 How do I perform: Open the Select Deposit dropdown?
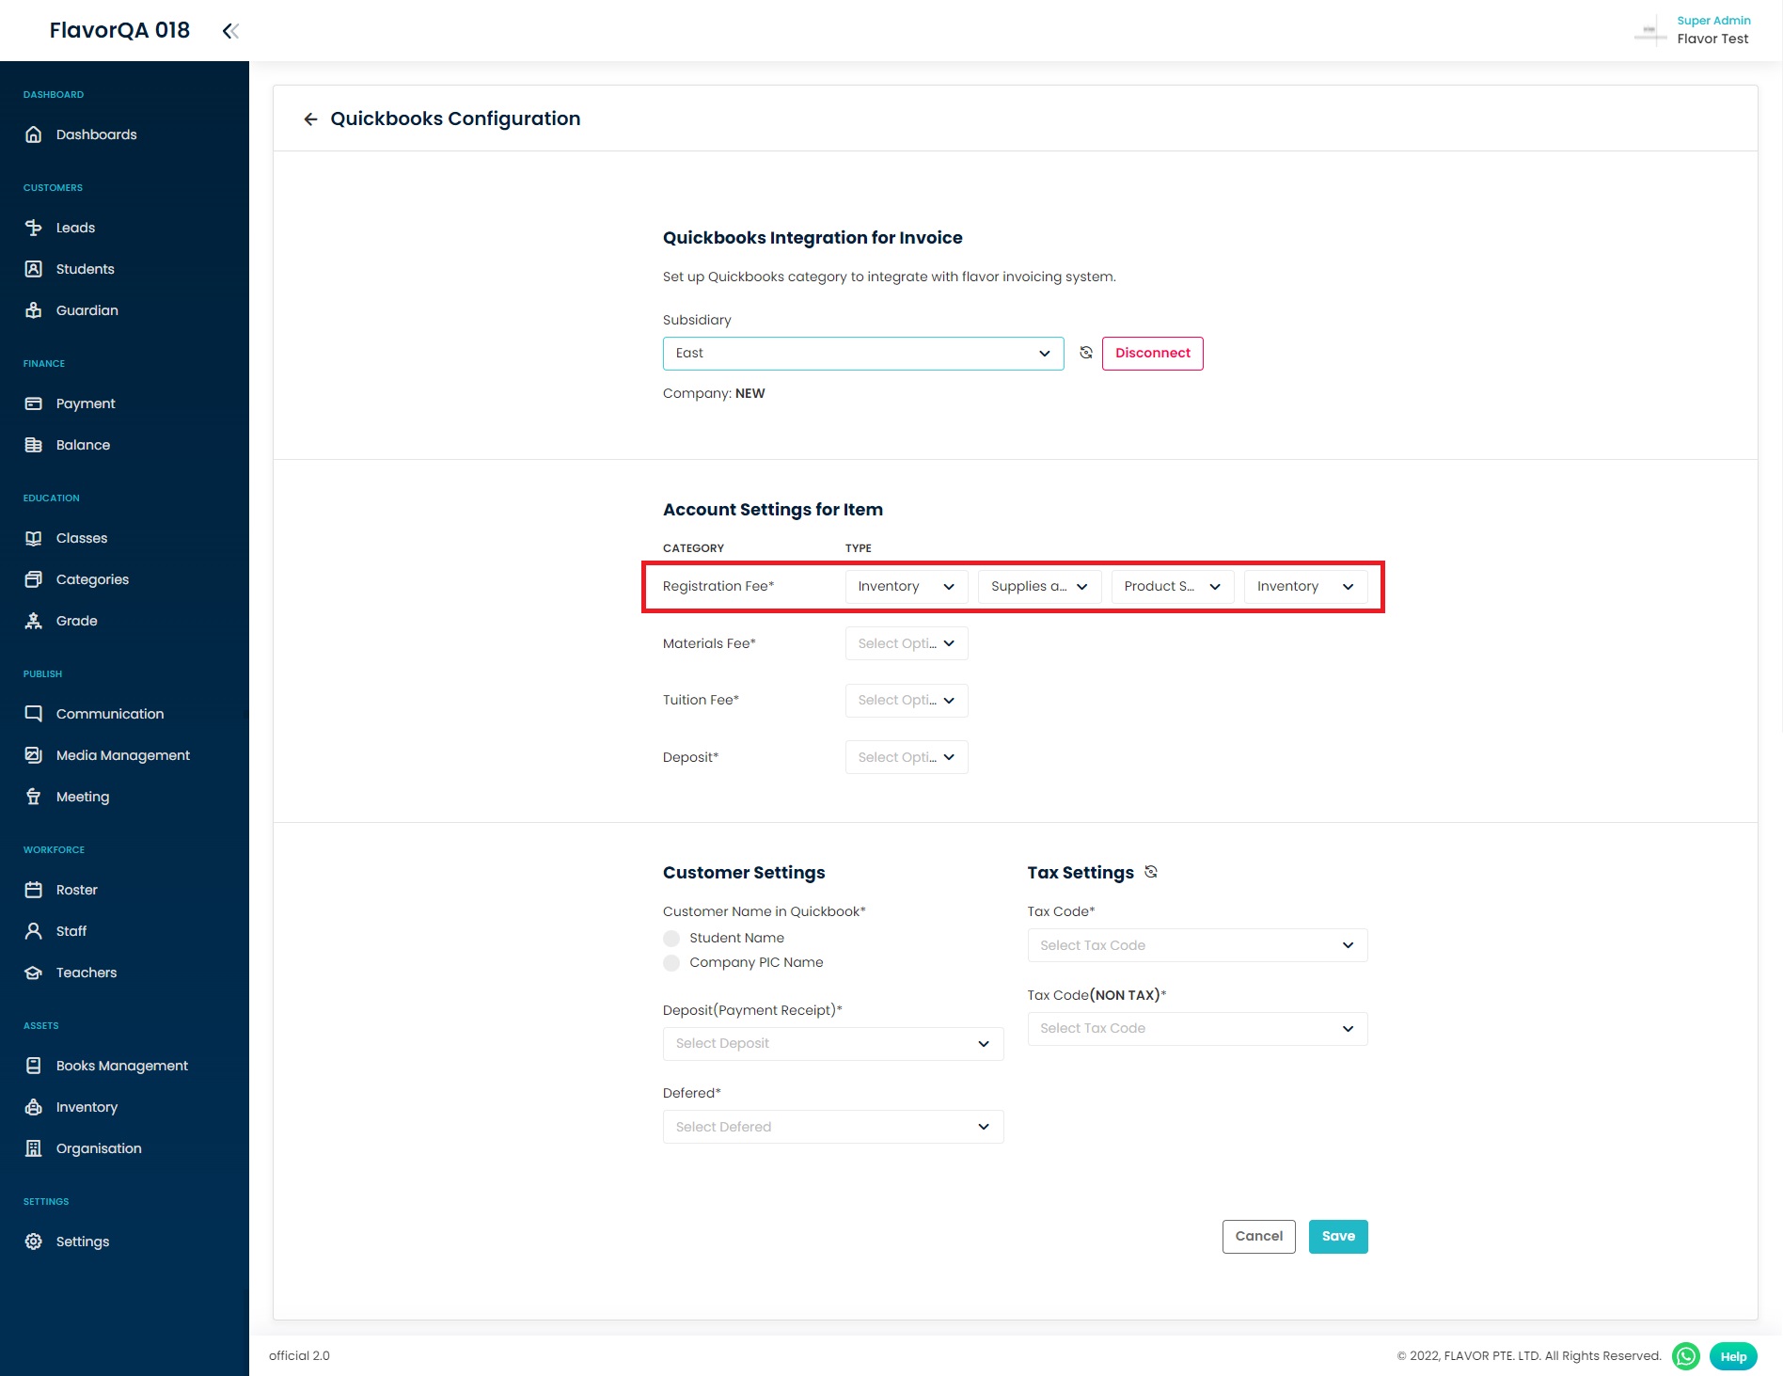point(833,1044)
